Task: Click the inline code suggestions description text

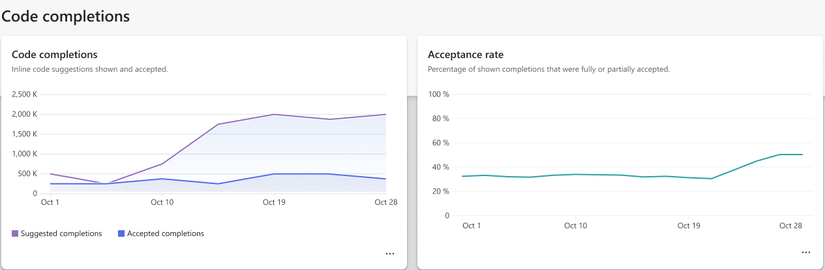Action: (x=90, y=68)
